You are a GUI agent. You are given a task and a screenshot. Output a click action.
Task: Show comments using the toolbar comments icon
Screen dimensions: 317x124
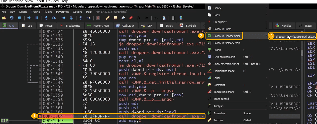(116, 18)
